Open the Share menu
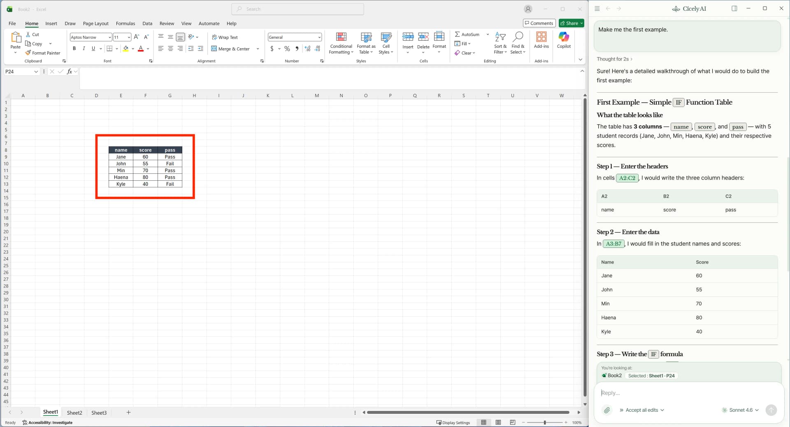790x427 pixels. tap(570, 23)
